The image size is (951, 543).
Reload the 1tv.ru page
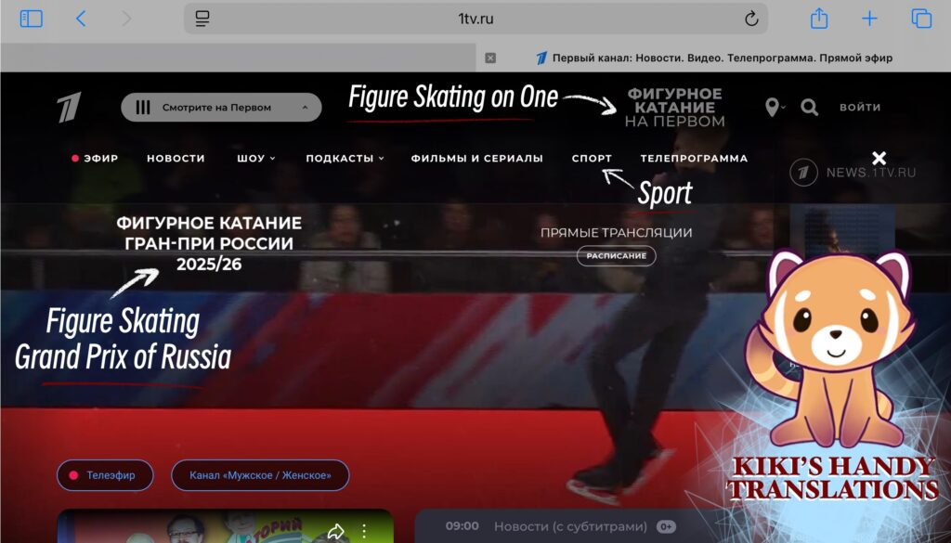pos(751,19)
